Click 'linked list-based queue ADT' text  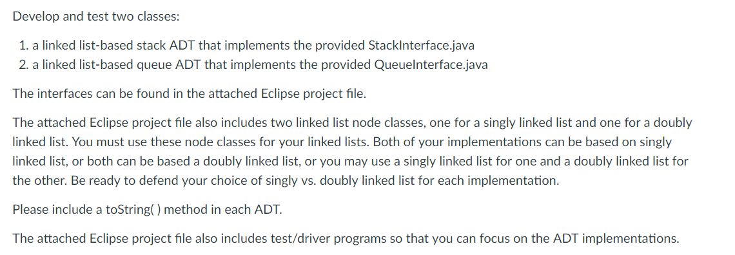(121, 64)
